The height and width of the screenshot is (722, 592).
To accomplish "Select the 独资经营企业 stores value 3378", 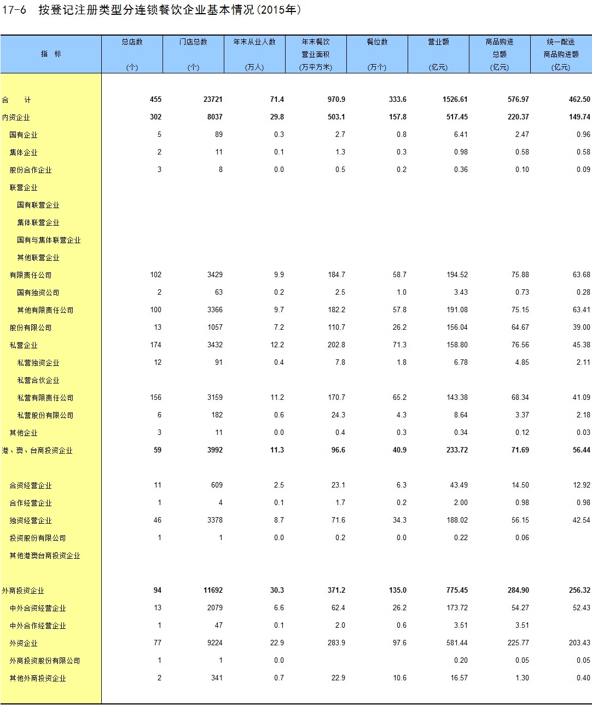I will pos(215,520).
